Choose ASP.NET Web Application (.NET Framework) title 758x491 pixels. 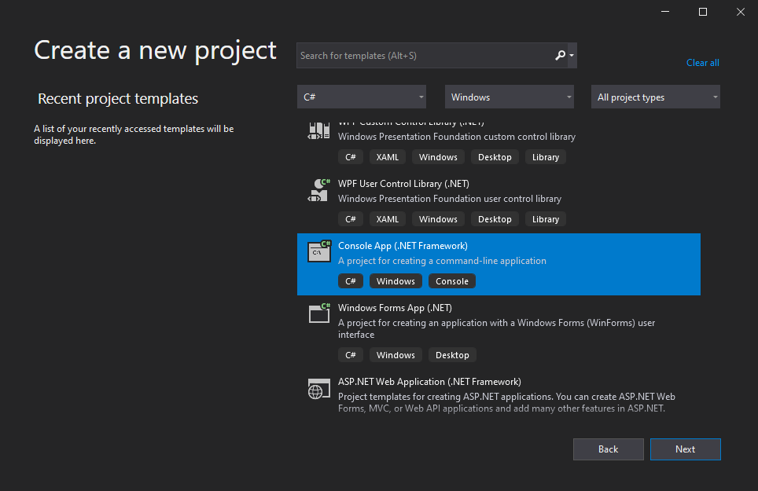point(430,382)
